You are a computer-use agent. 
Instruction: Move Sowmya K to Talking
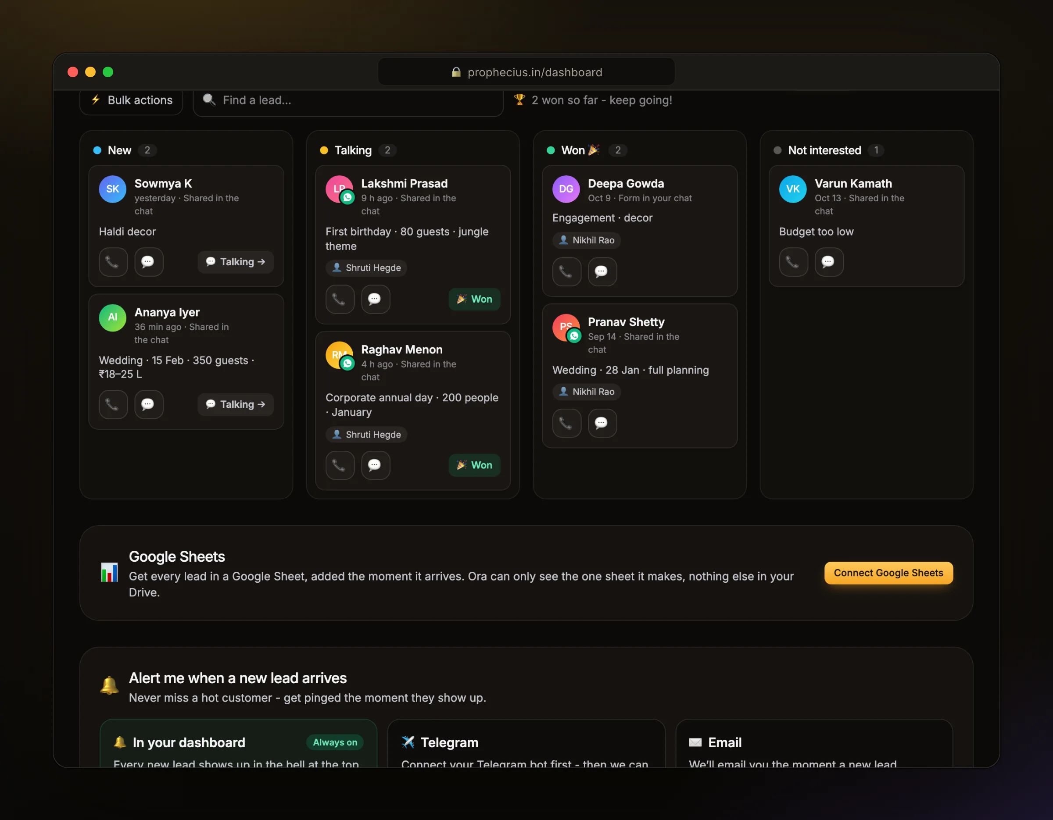tap(235, 262)
